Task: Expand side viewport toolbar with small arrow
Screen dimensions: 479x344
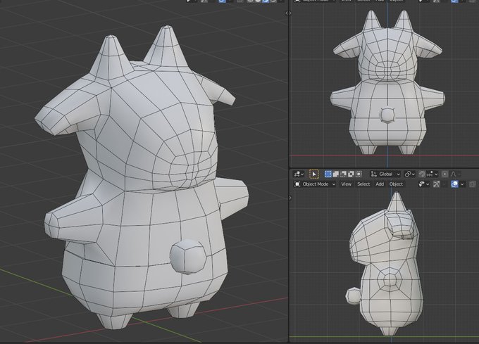Action: coord(290,198)
